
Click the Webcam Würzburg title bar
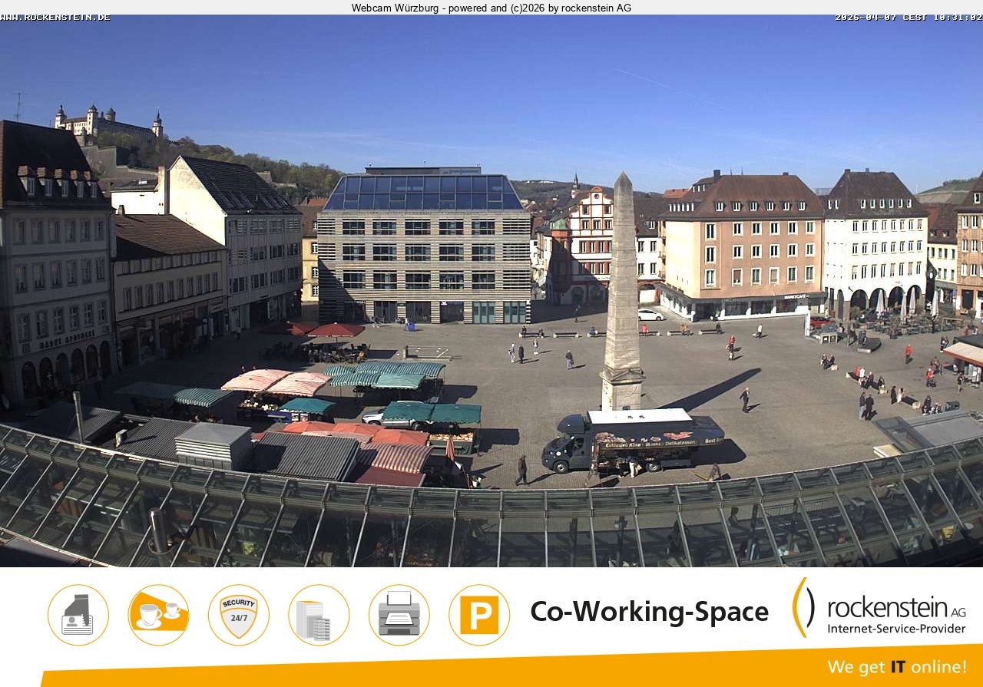point(491,8)
